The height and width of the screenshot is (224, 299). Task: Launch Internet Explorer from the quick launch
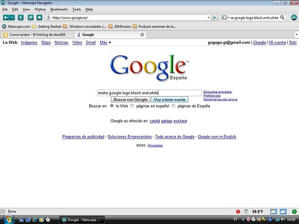tap(35, 219)
